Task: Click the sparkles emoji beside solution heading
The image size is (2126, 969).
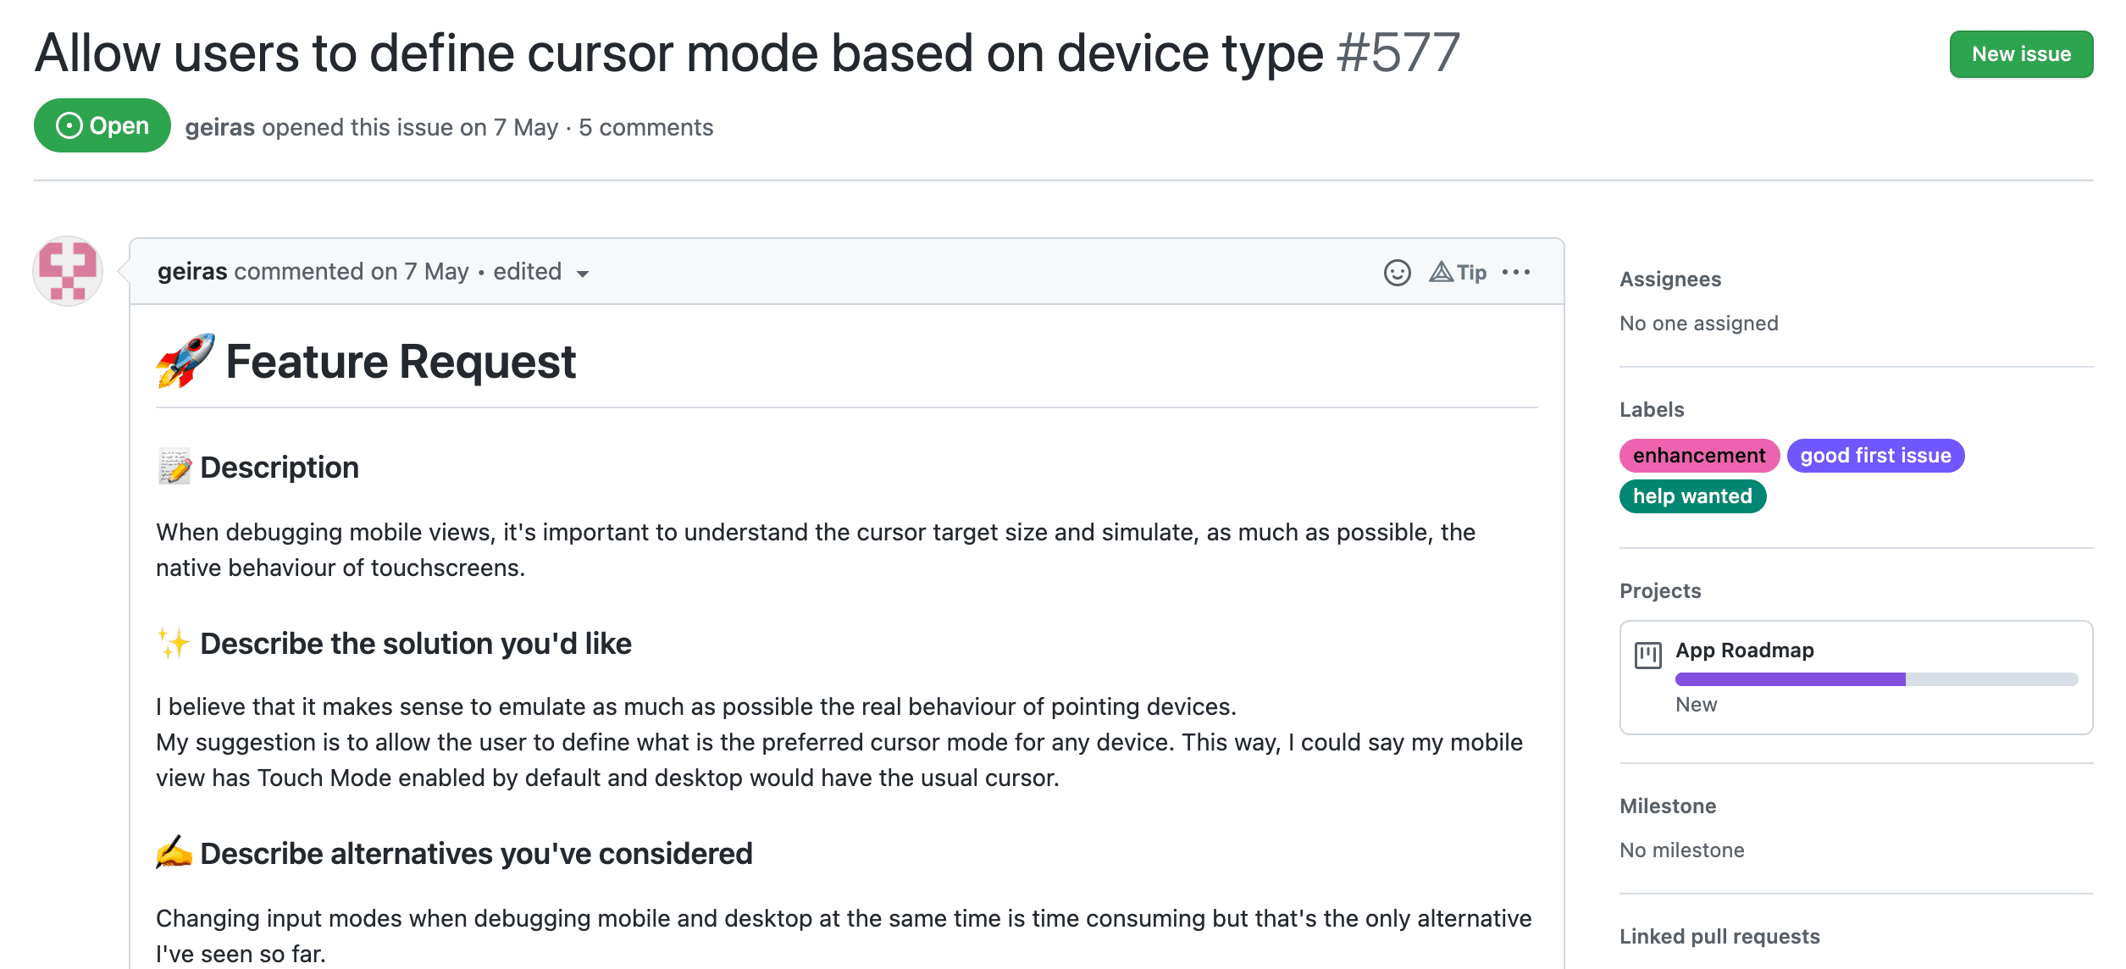Action: pyautogui.click(x=174, y=643)
